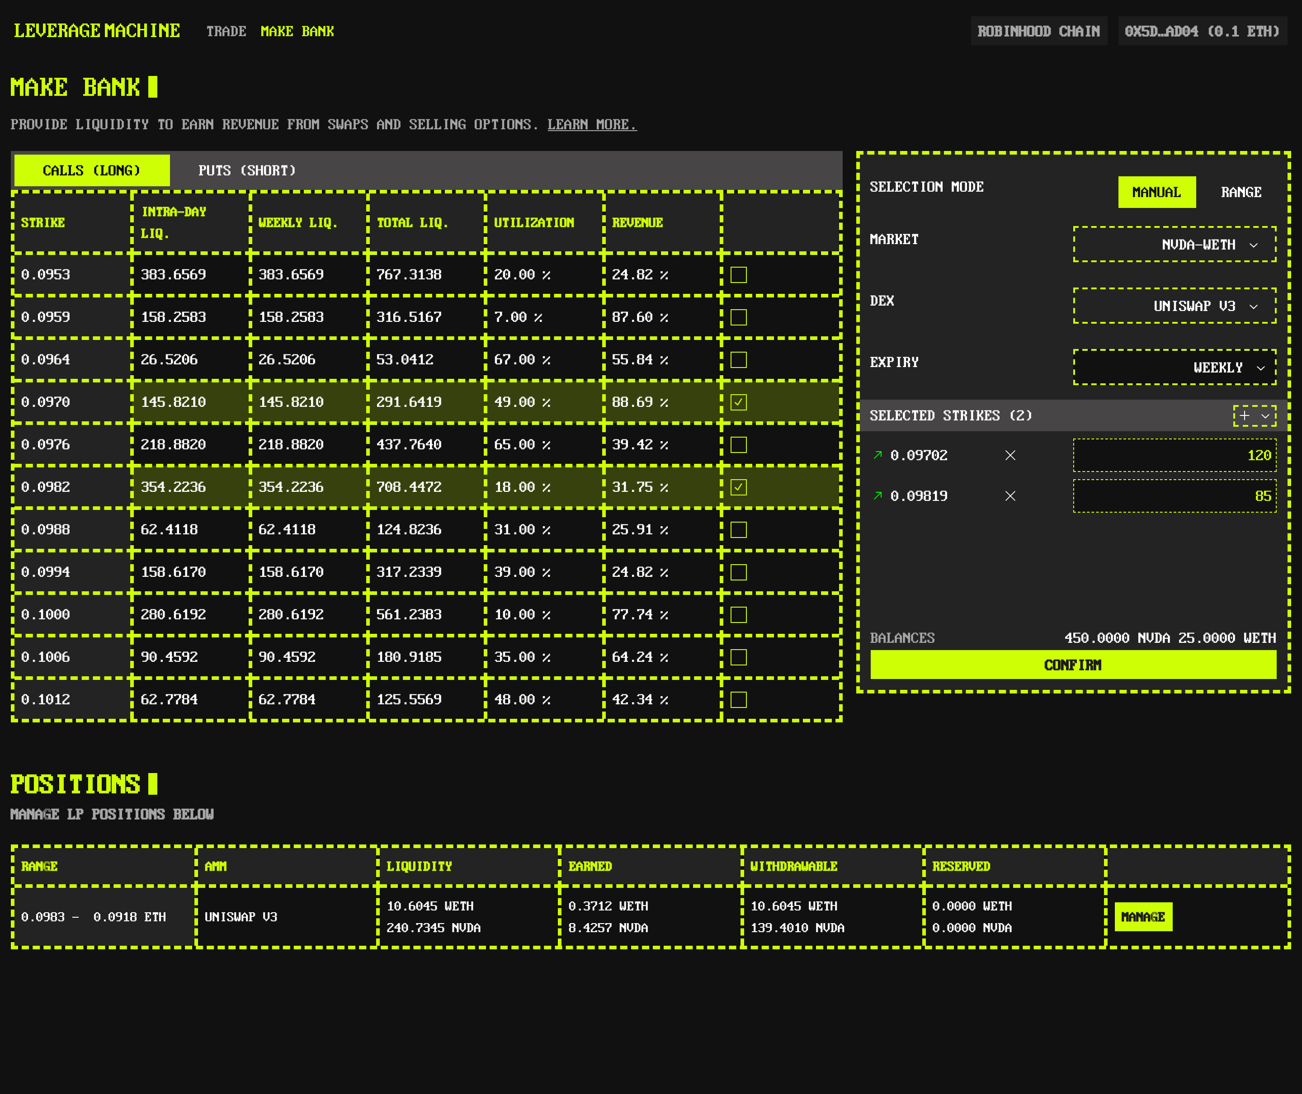The width and height of the screenshot is (1302, 1094).
Task: Switch to the Puts (Short) tab
Action: click(x=247, y=170)
